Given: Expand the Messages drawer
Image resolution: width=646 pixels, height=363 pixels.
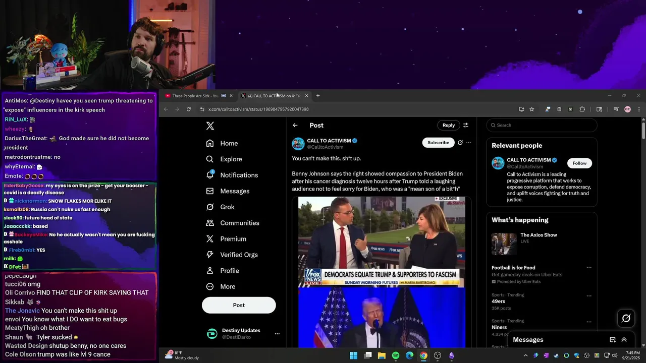Looking at the screenshot, I should click(624, 340).
